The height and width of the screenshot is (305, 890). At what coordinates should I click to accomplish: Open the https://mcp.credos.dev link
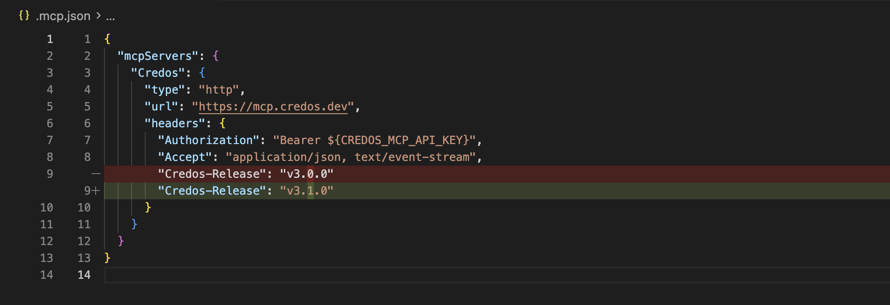(x=273, y=107)
